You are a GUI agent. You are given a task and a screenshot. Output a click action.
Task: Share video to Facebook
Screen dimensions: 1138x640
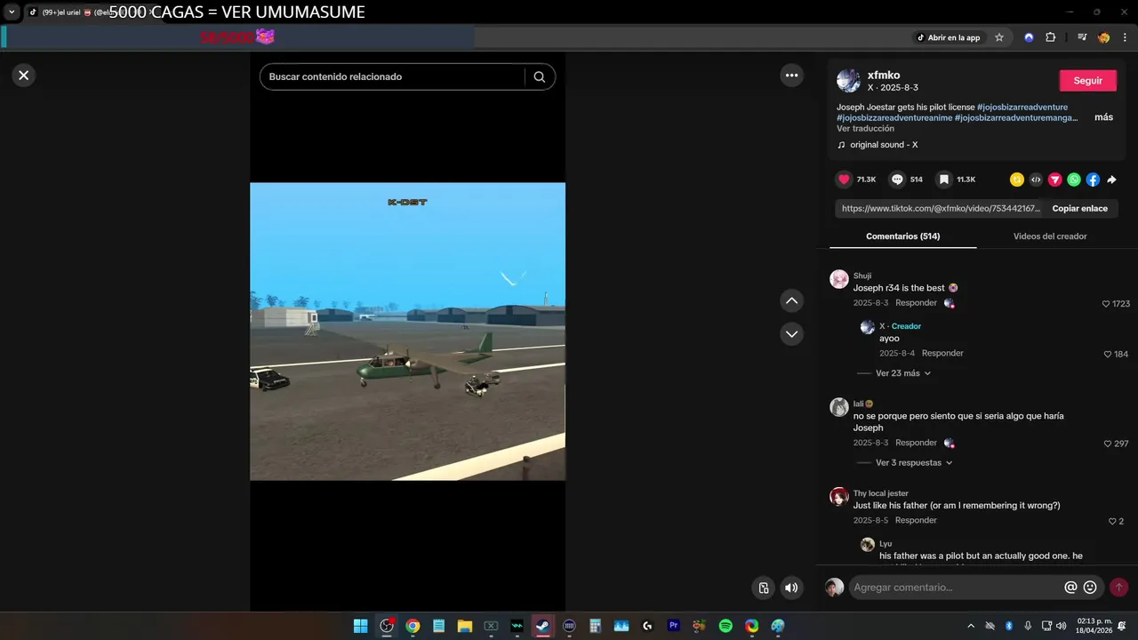tap(1093, 180)
